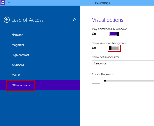Click the Play animations in Windows label
Image resolution: width=154 pixels, height=126 pixels.
[110, 29]
